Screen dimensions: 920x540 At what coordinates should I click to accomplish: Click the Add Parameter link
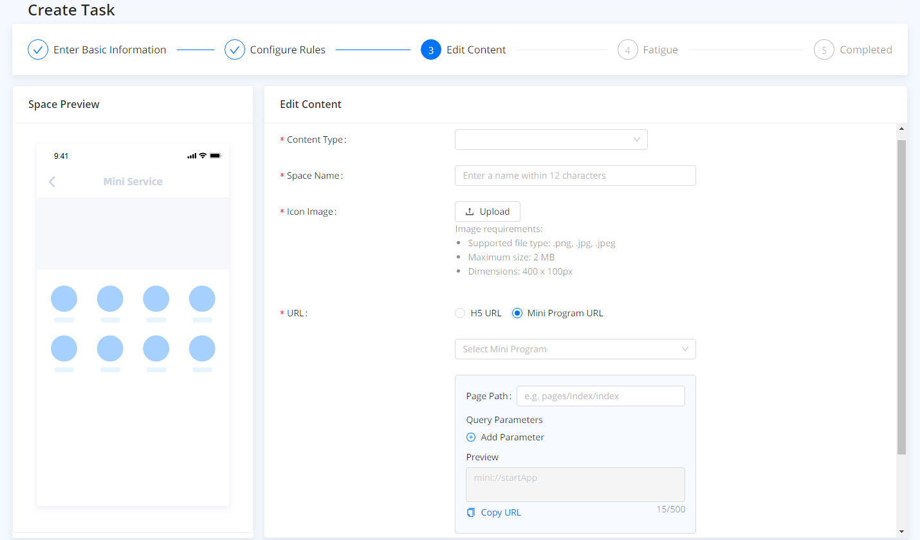click(512, 437)
